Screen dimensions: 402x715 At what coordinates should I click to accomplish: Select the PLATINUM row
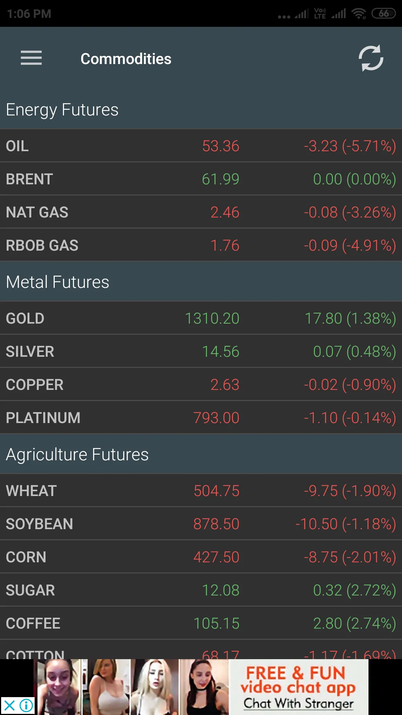coord(201,417)
